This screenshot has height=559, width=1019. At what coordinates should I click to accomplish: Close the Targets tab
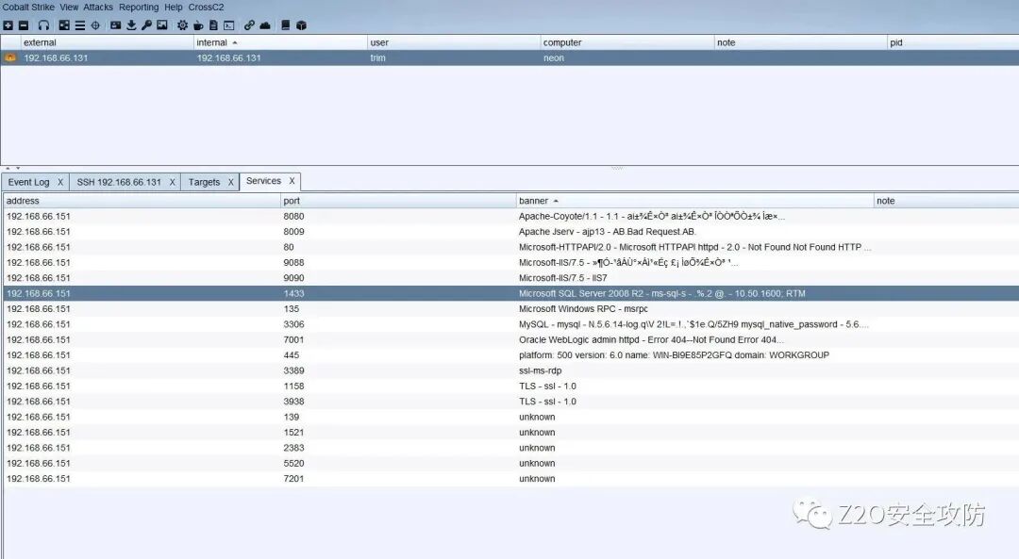pos(231,183)
